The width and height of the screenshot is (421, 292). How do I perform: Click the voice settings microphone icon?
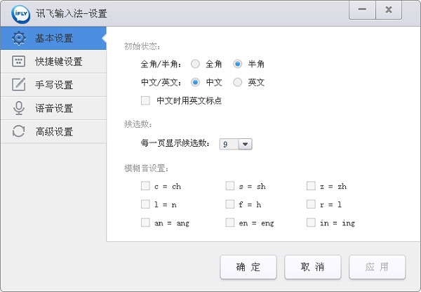[x=19, y=108]
